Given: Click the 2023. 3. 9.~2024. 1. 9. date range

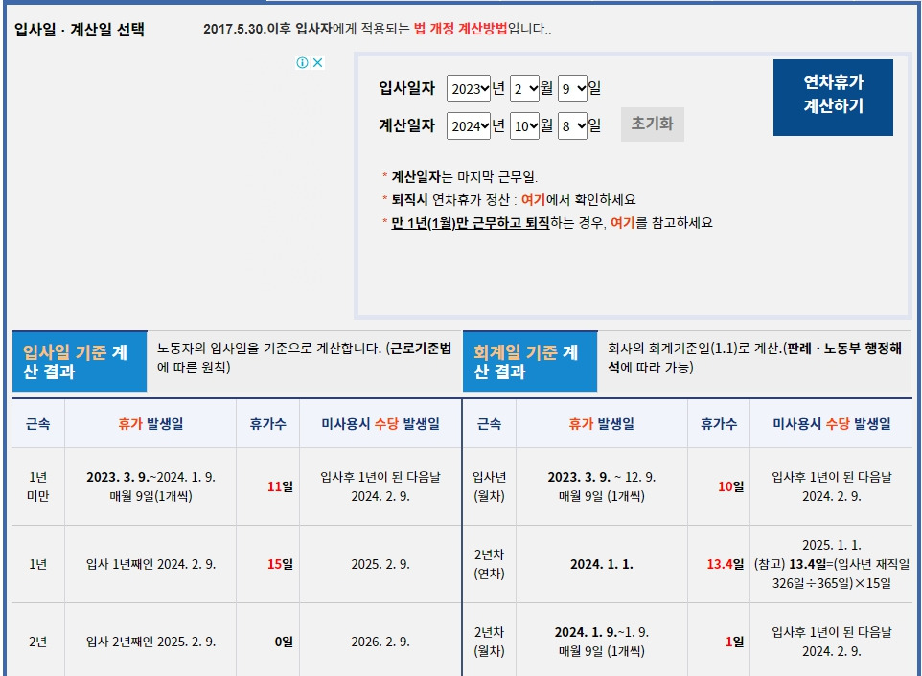Looking at the screenshot, I should (x=150, y=477).
